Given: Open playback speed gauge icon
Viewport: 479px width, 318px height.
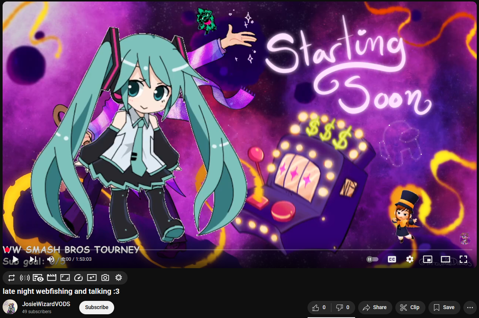Looking at the screenshot, I should point(78,277).
